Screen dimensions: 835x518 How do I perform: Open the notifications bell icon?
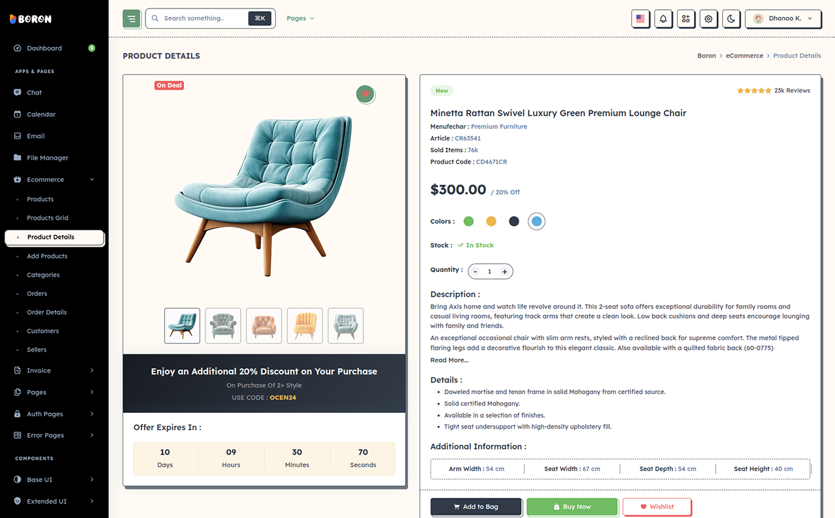pyautogui.click(x=663, y=19)
